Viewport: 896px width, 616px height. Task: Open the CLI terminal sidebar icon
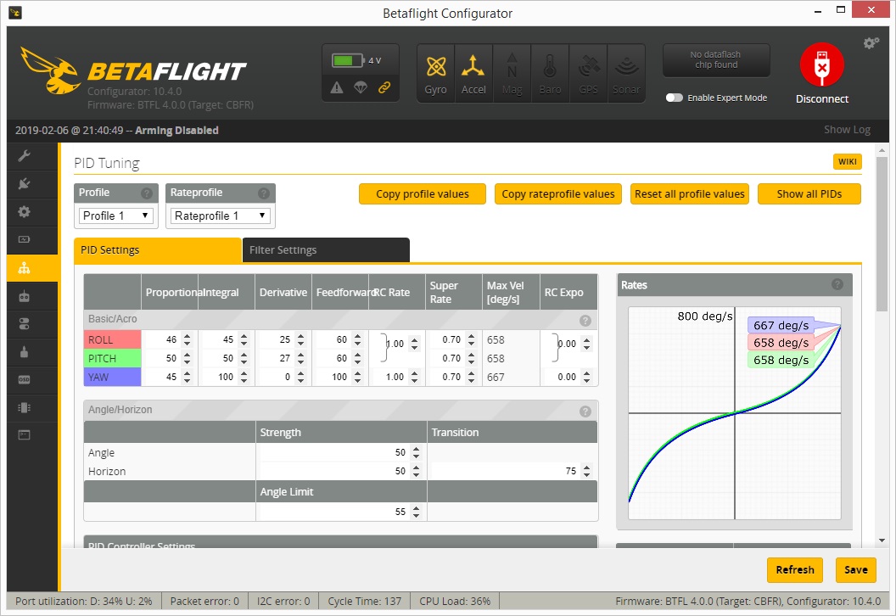(24, 435)
